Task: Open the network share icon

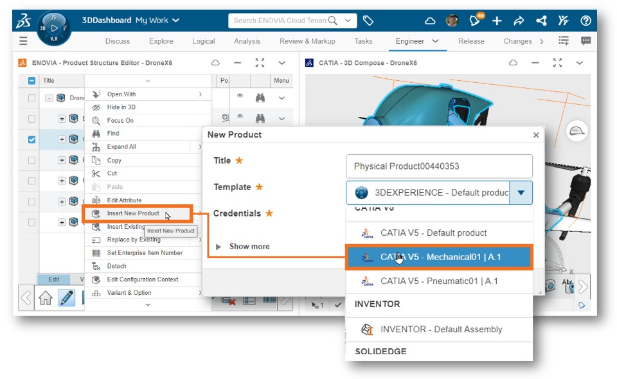Action: click(x=541, y=21)
